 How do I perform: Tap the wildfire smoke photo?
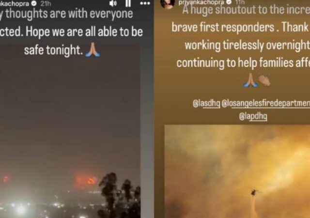coord(237,171)
